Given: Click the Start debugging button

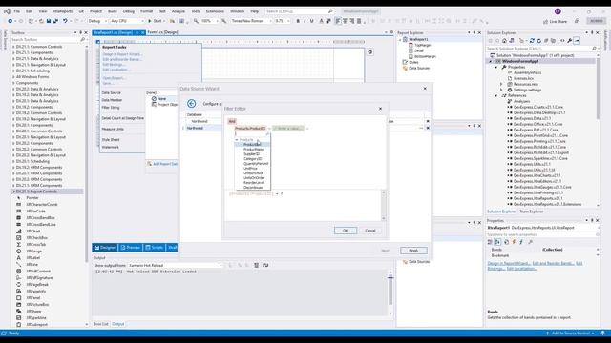Looking at the screenshot, I should click(155, 21).
